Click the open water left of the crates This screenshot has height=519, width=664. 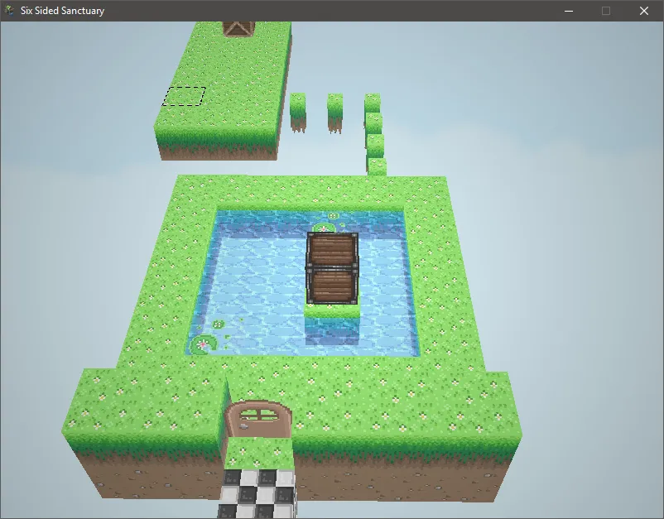tap(253, 277)
